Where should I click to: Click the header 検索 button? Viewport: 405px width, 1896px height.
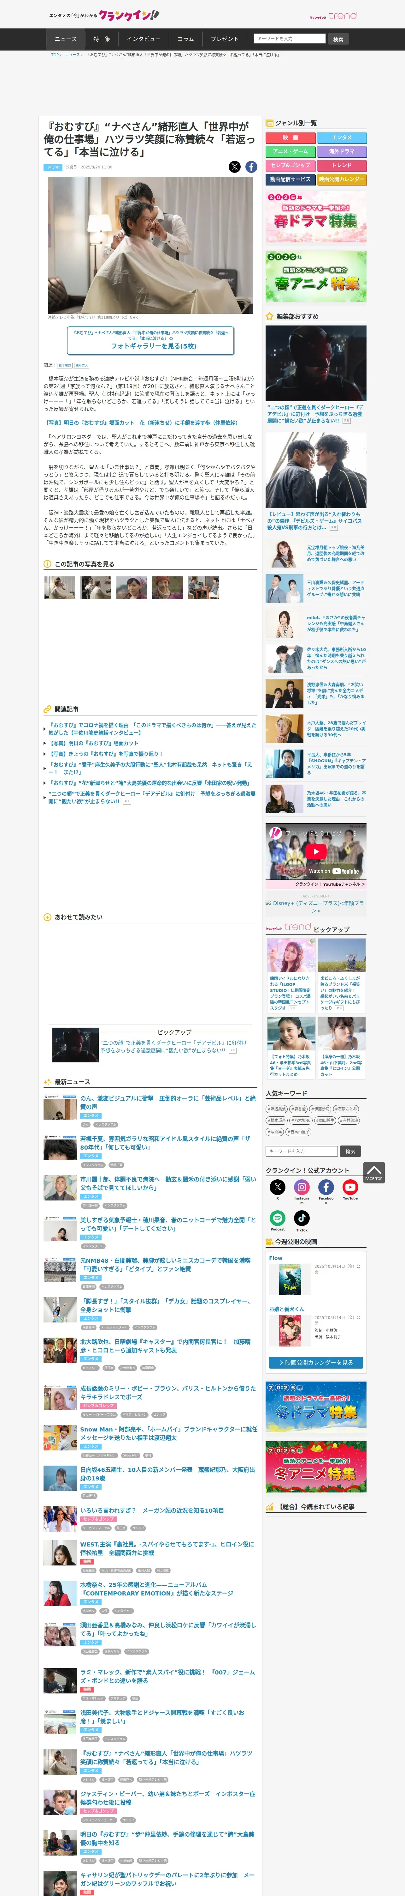(338, 39)
